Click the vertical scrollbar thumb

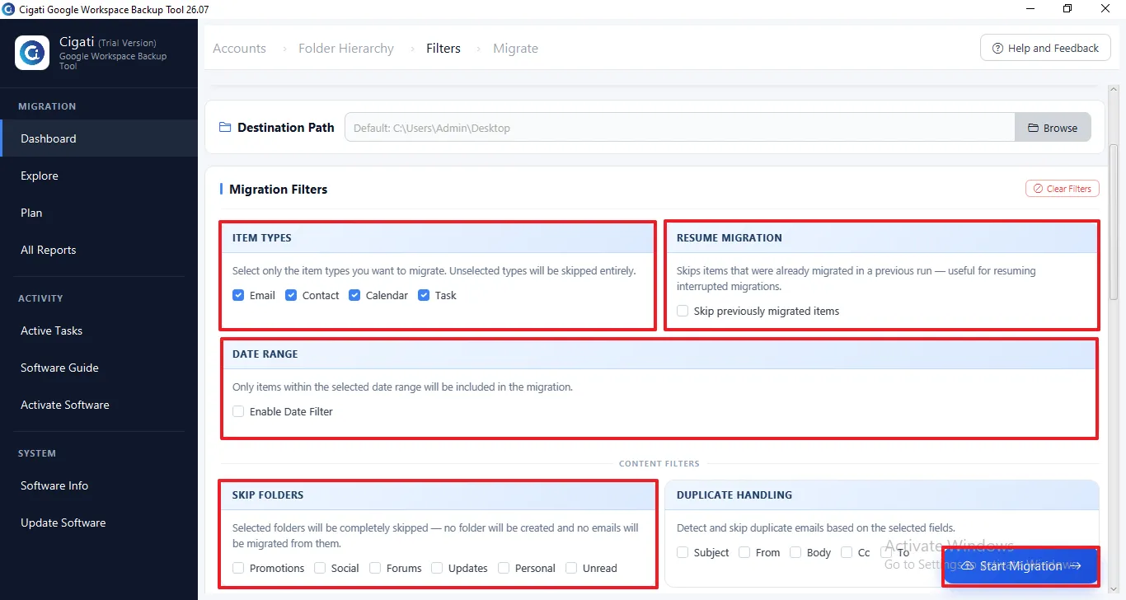[x=1114, y=223]
